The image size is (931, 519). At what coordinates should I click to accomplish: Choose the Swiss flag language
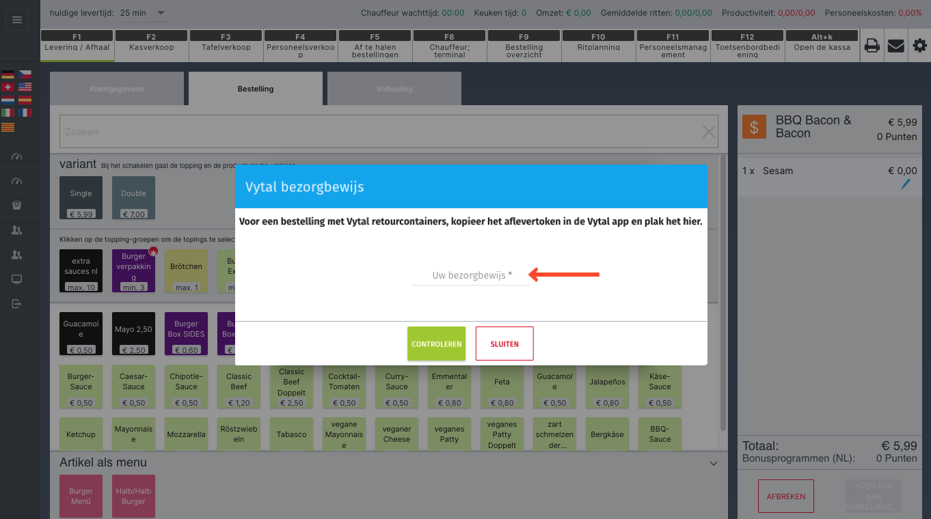(8, 87)
